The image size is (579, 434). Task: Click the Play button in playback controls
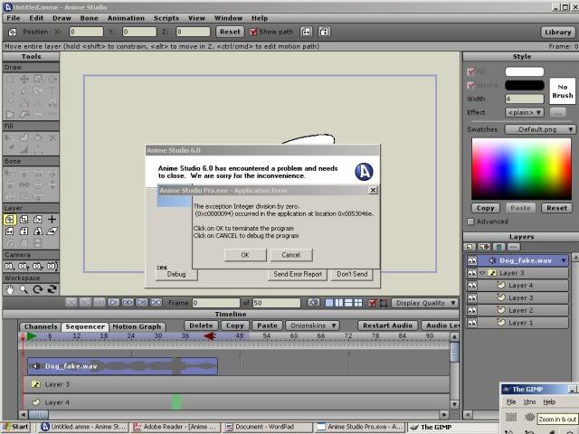tap(113, 303)
